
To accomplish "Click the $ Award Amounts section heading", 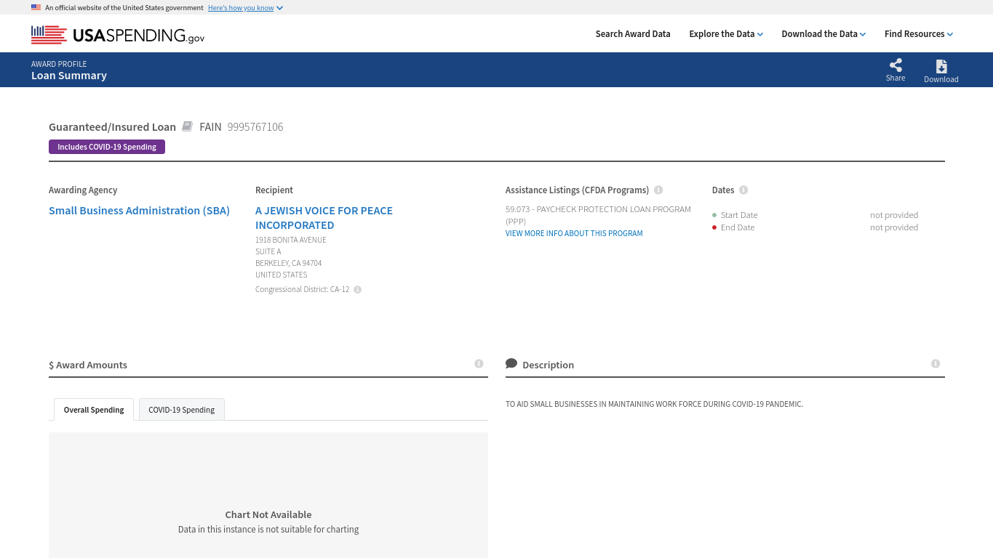I will click(88, 365).
